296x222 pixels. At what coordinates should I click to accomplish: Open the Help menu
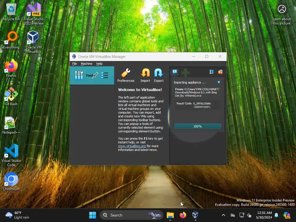99,64
